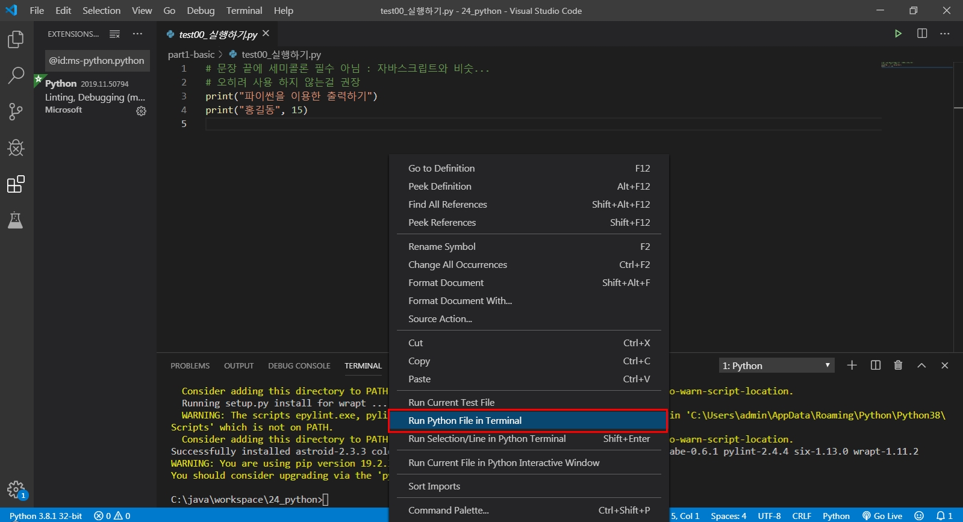Viewport: 963px width, 522px height.
Task: Select the Python interpreter 3.8.1 32-bit
Action: click(x=46, y=516)
